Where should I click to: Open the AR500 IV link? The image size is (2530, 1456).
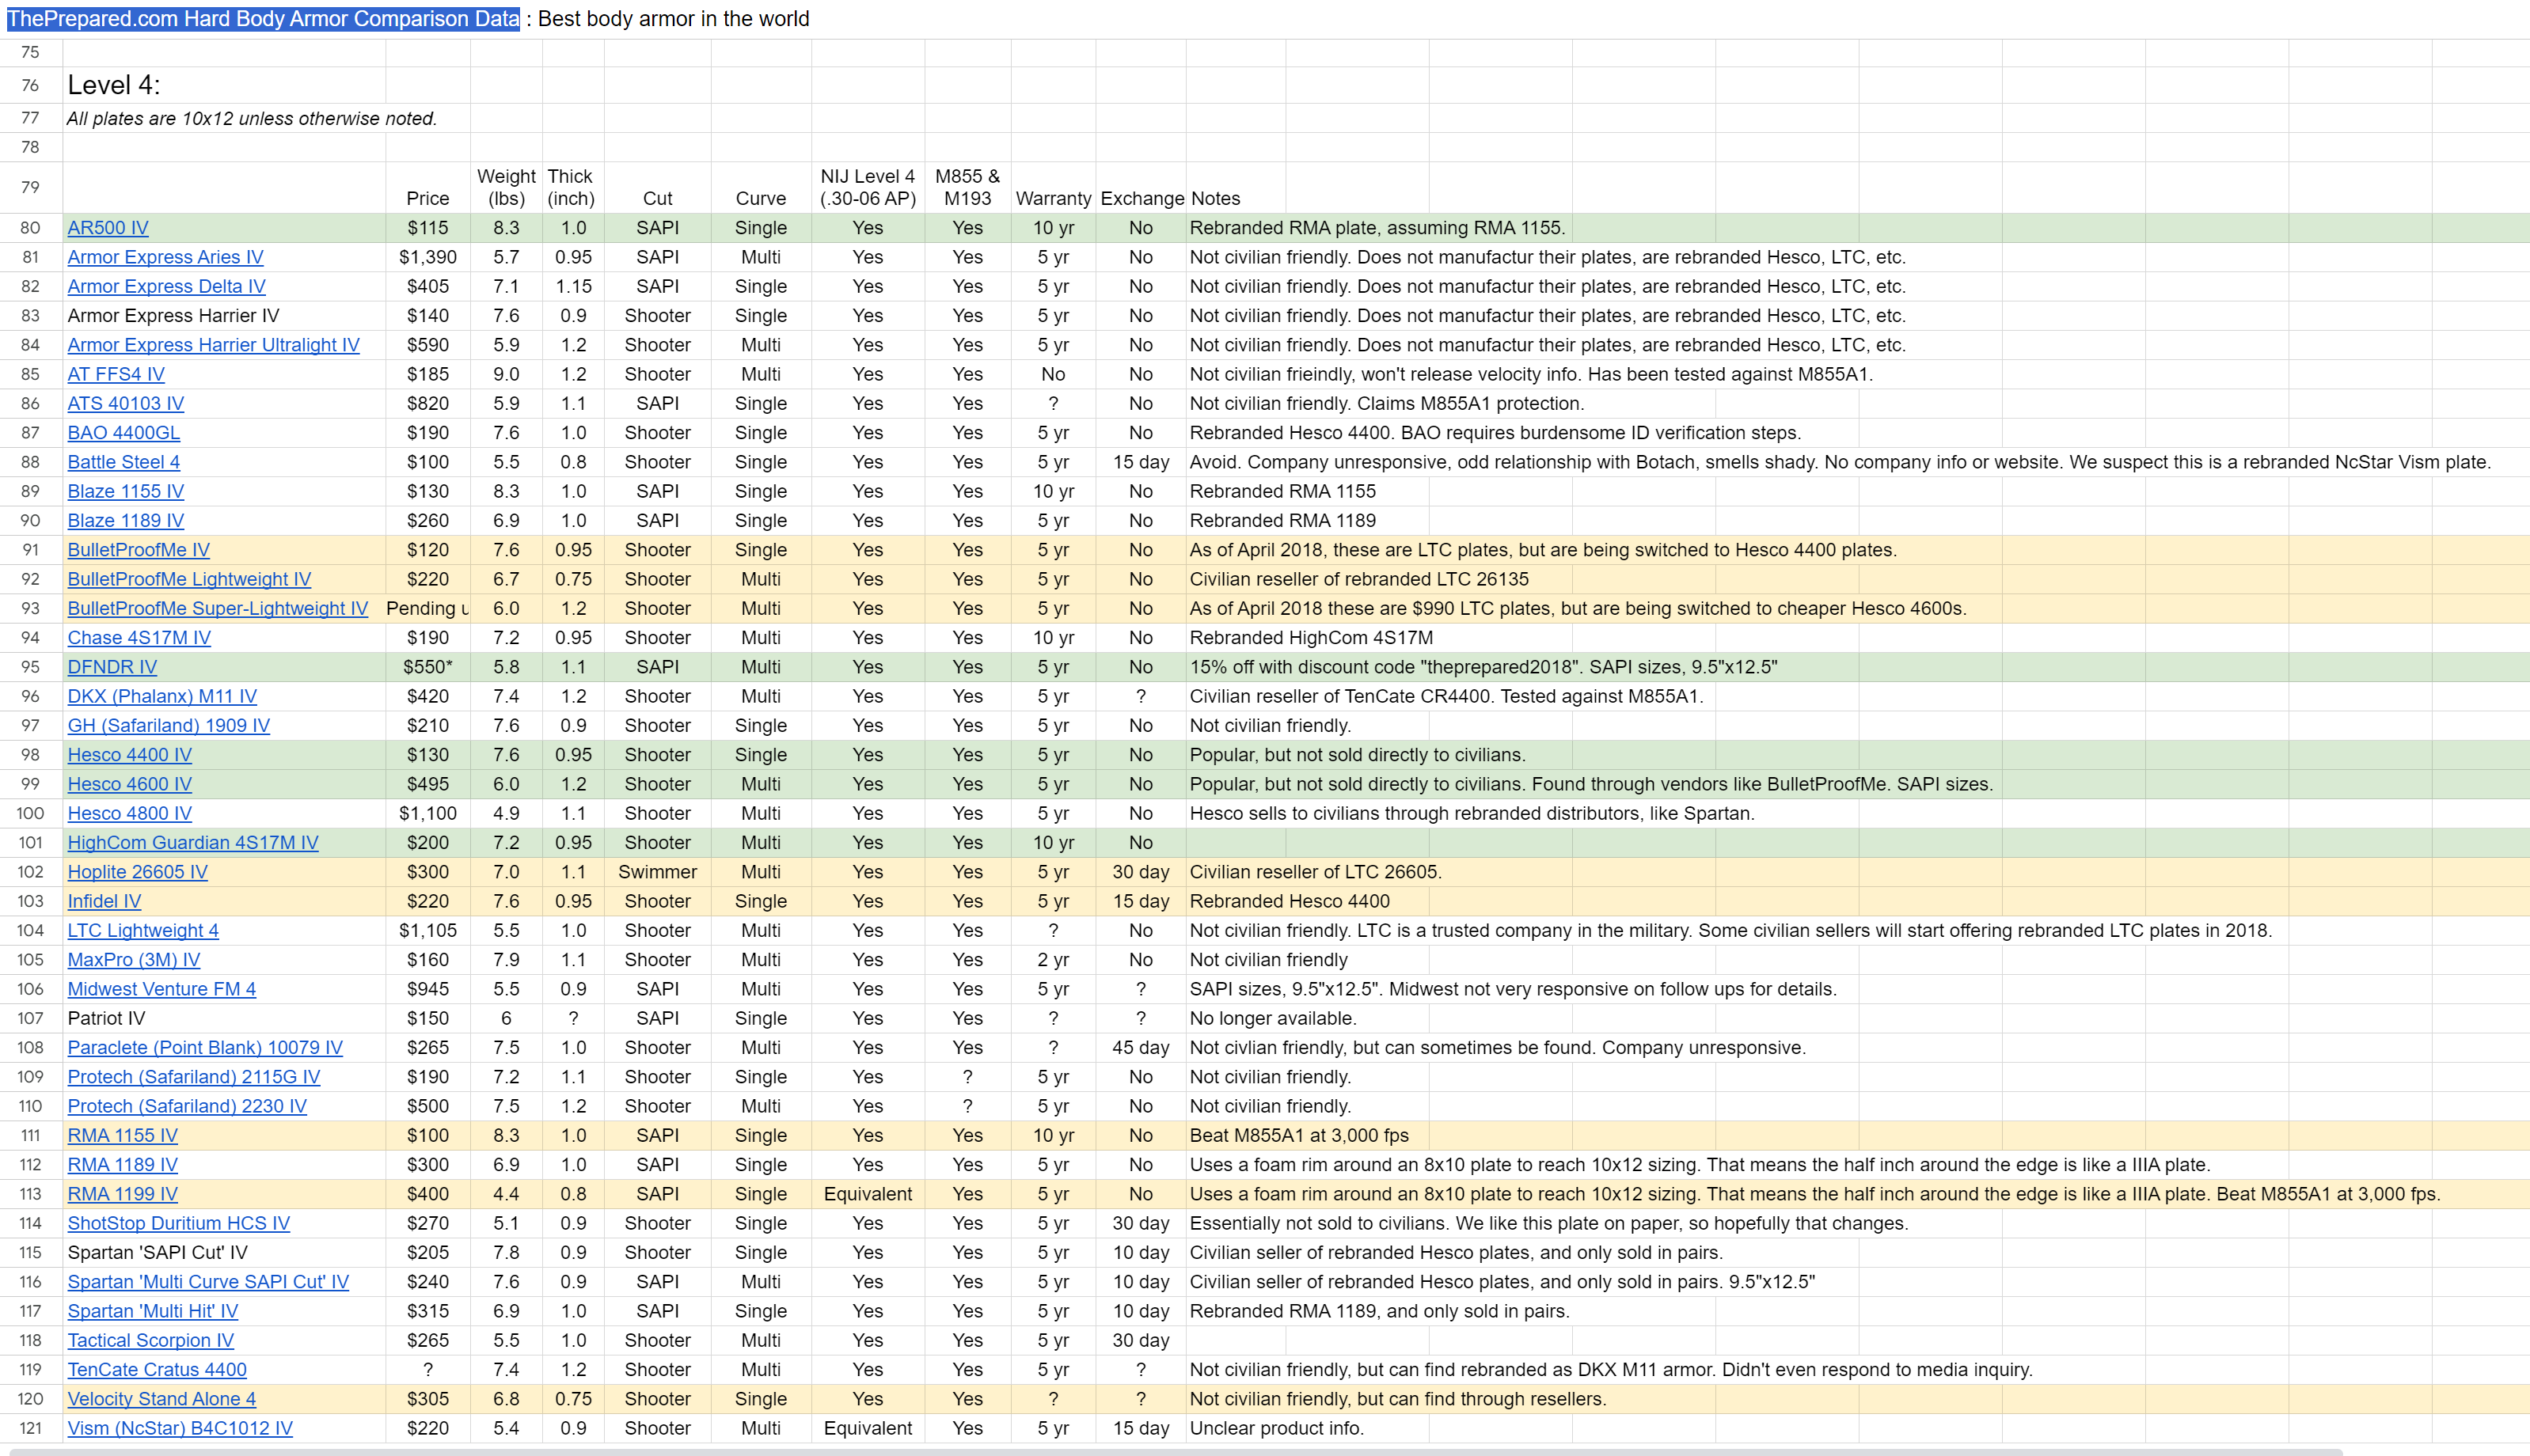[107, 228]
